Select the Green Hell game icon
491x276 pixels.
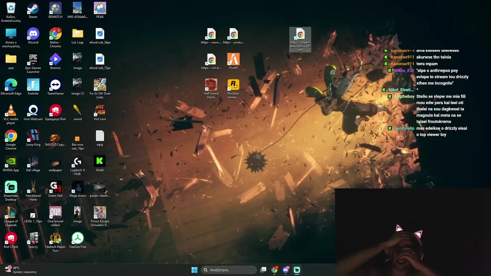[x=55, y=189]
